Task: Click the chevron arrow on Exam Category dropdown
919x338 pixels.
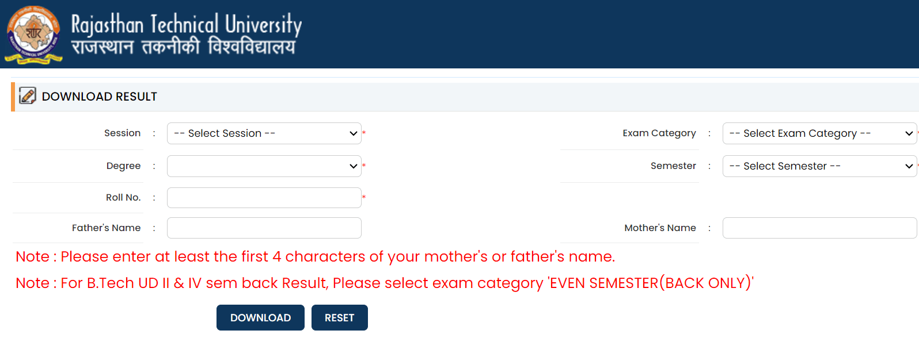Action: click(x=909, y=133)
